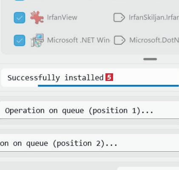Click the IrfanView red cat icon
The width and height of the screenshot is (179, 170).
(37, 17)
